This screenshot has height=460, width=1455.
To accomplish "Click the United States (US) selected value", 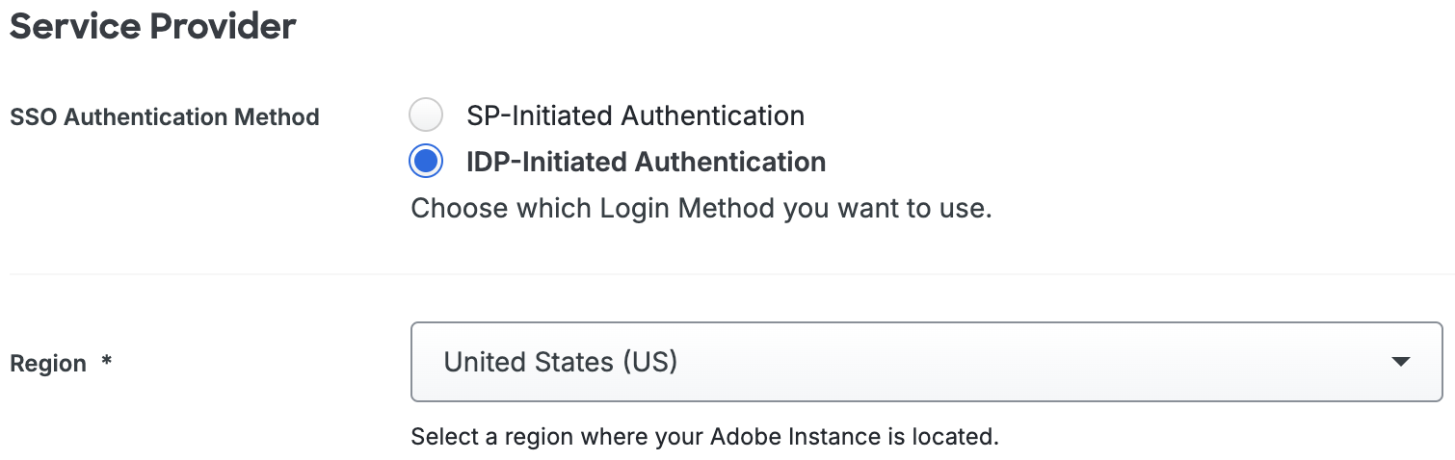I will [x=560, y=362].
